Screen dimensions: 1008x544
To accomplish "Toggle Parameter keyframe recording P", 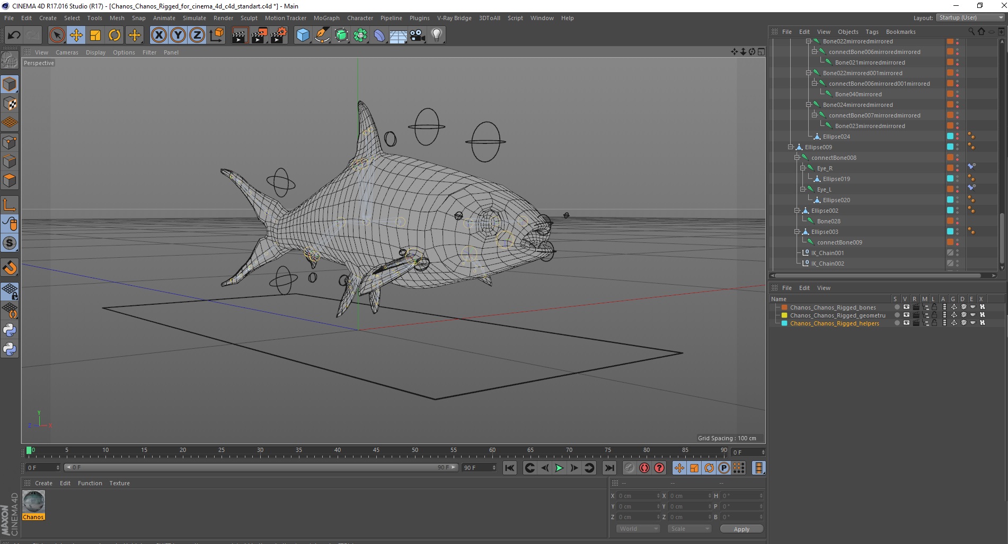I will (x=724, y=468).
